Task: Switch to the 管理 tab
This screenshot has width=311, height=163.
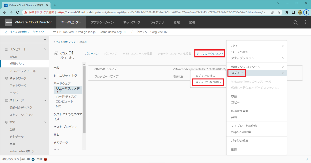Action: (x=177, y=22)
